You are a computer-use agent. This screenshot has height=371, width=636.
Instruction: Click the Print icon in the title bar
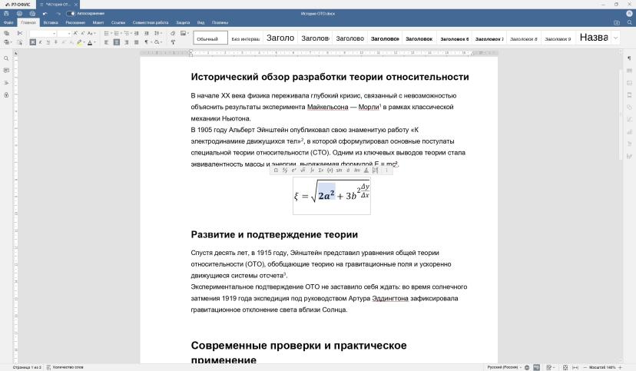coord(19,14)
